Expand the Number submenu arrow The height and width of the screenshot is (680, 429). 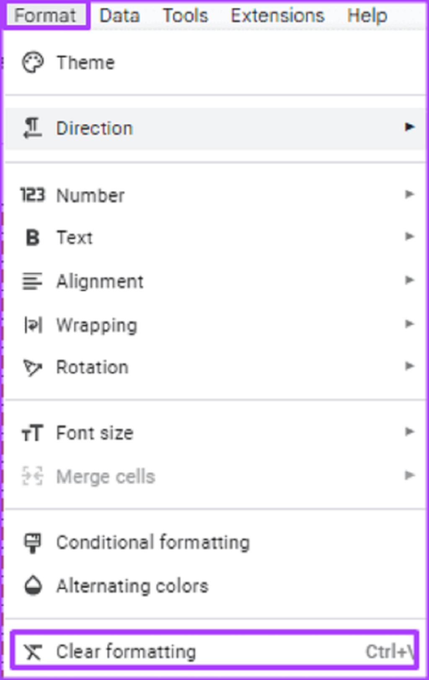tap(409, 194)
